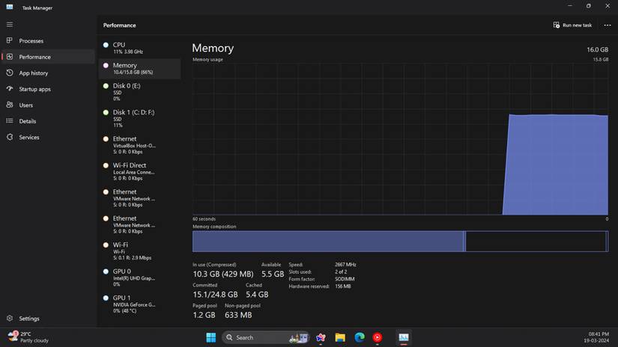Select Disk 0 (E:) performance item

click(x=139, y=92)
